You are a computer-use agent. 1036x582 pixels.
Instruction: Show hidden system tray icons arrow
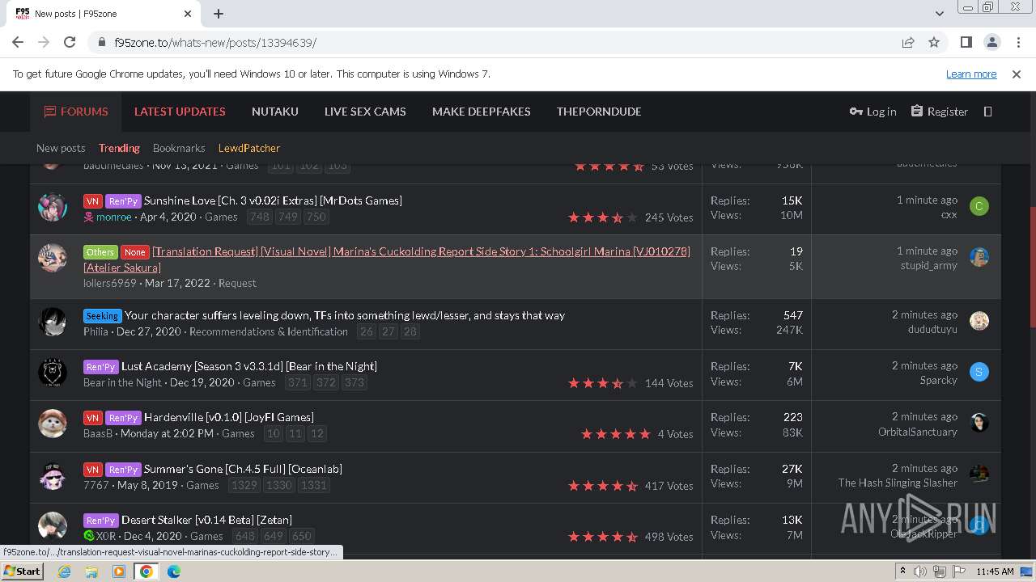(x=902, y=571)
